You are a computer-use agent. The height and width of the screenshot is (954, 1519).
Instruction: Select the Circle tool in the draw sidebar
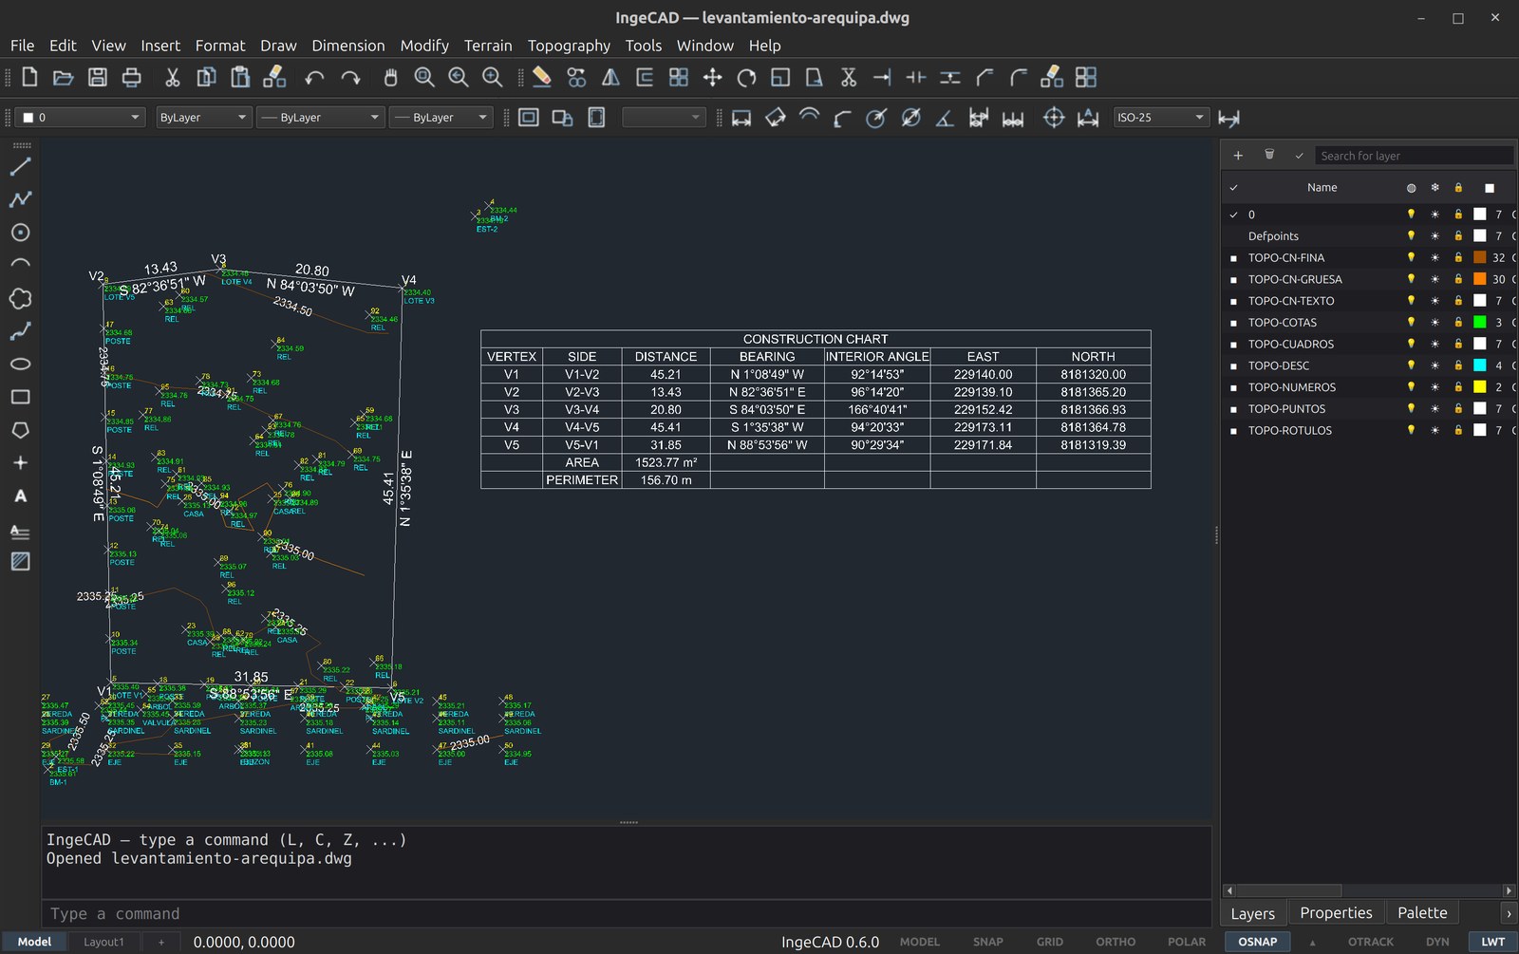click(20, 233)
